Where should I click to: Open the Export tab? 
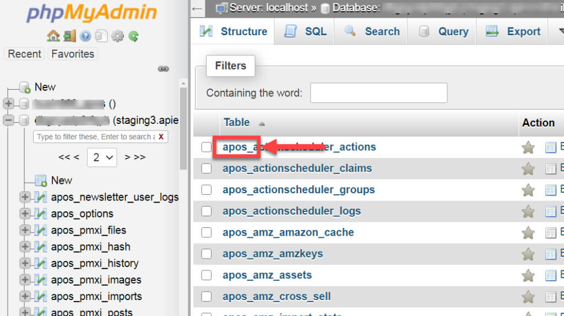pos(514,31)
